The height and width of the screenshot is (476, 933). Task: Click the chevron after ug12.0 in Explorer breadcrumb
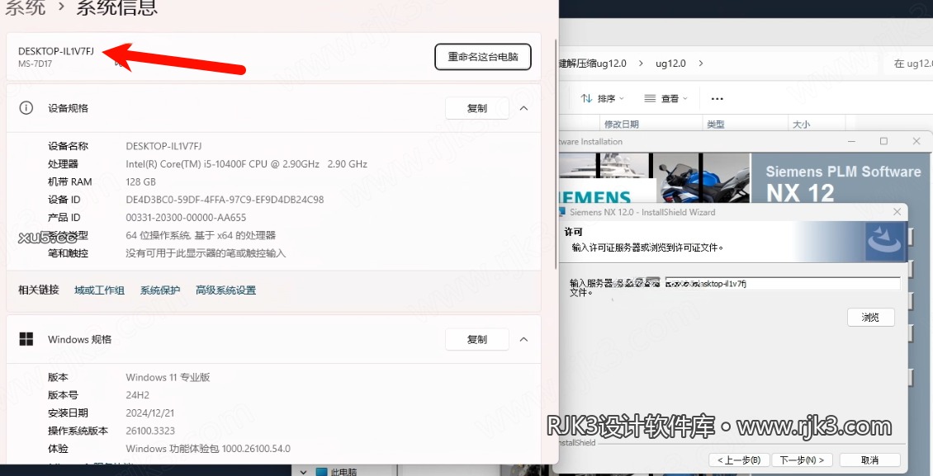click(x=701, y=63)
